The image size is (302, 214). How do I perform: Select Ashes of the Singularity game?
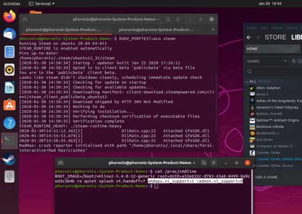point(279,101)
